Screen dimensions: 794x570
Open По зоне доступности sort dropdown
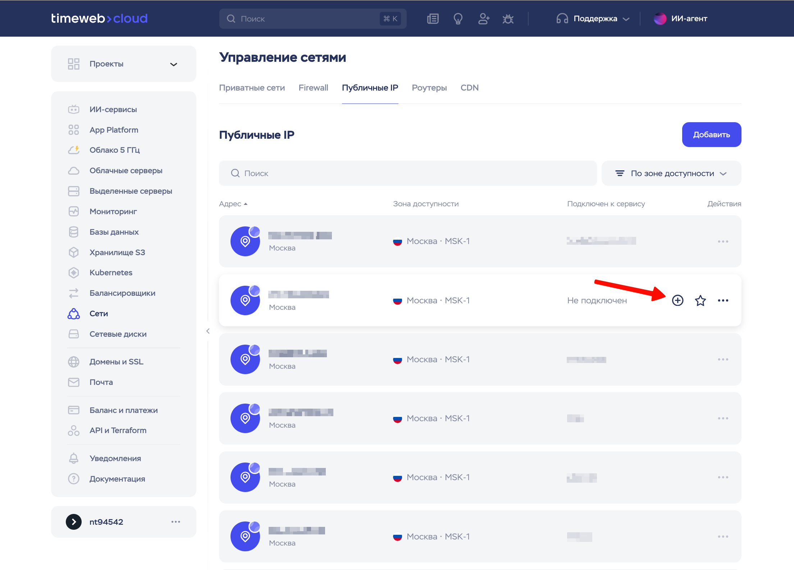pos(671,173)
